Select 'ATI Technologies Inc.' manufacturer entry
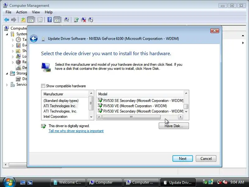This screenshot has height=187, width=249. [60, 106]
